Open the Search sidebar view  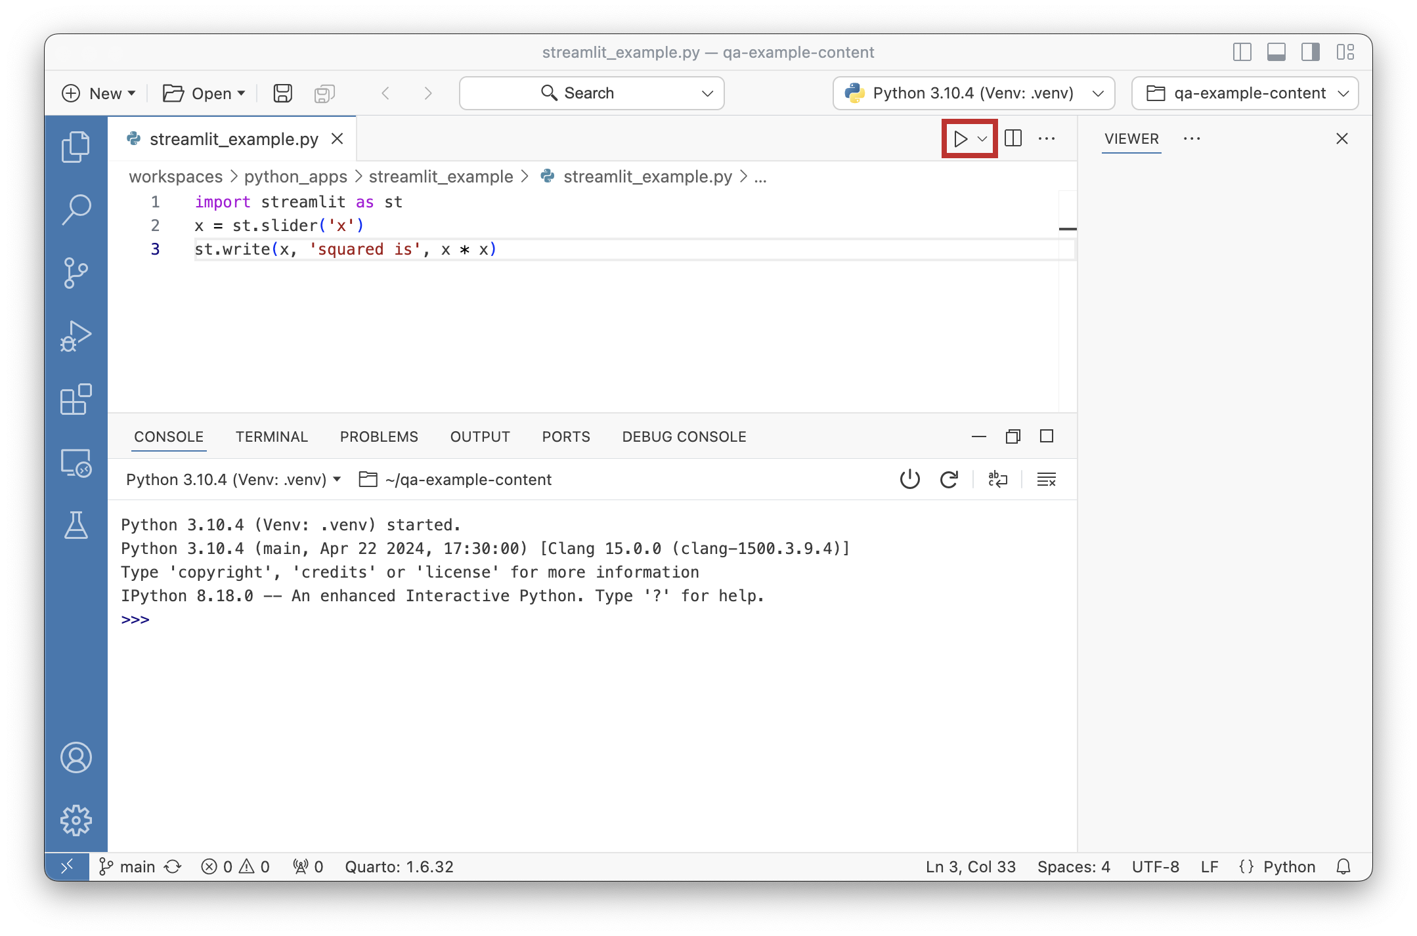[x=76, y=209]
